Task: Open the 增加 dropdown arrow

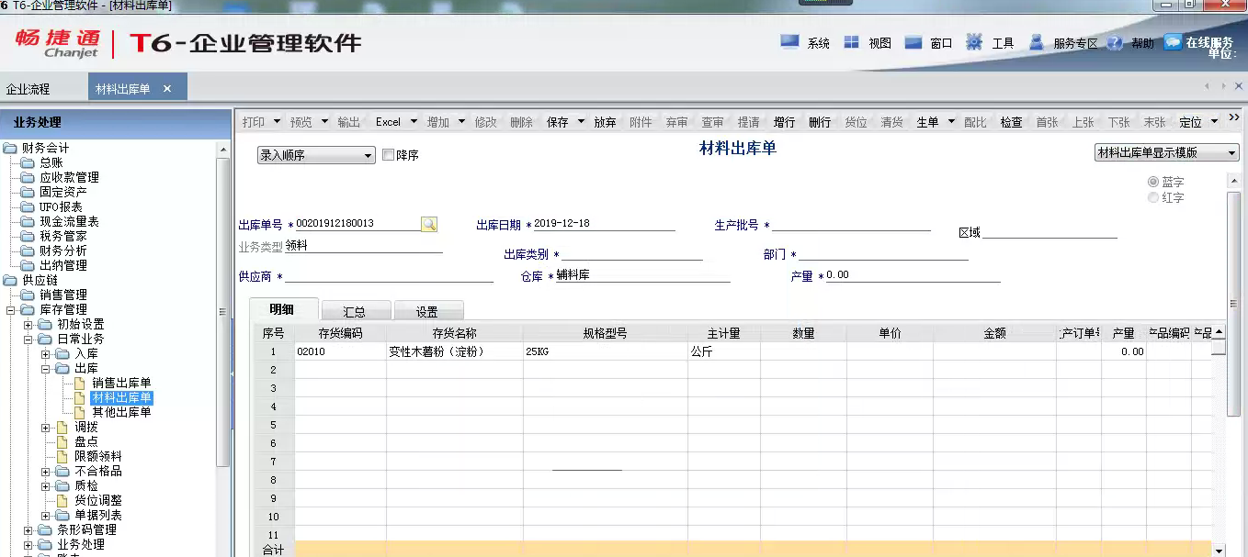Action: click(x=461, y=122)
